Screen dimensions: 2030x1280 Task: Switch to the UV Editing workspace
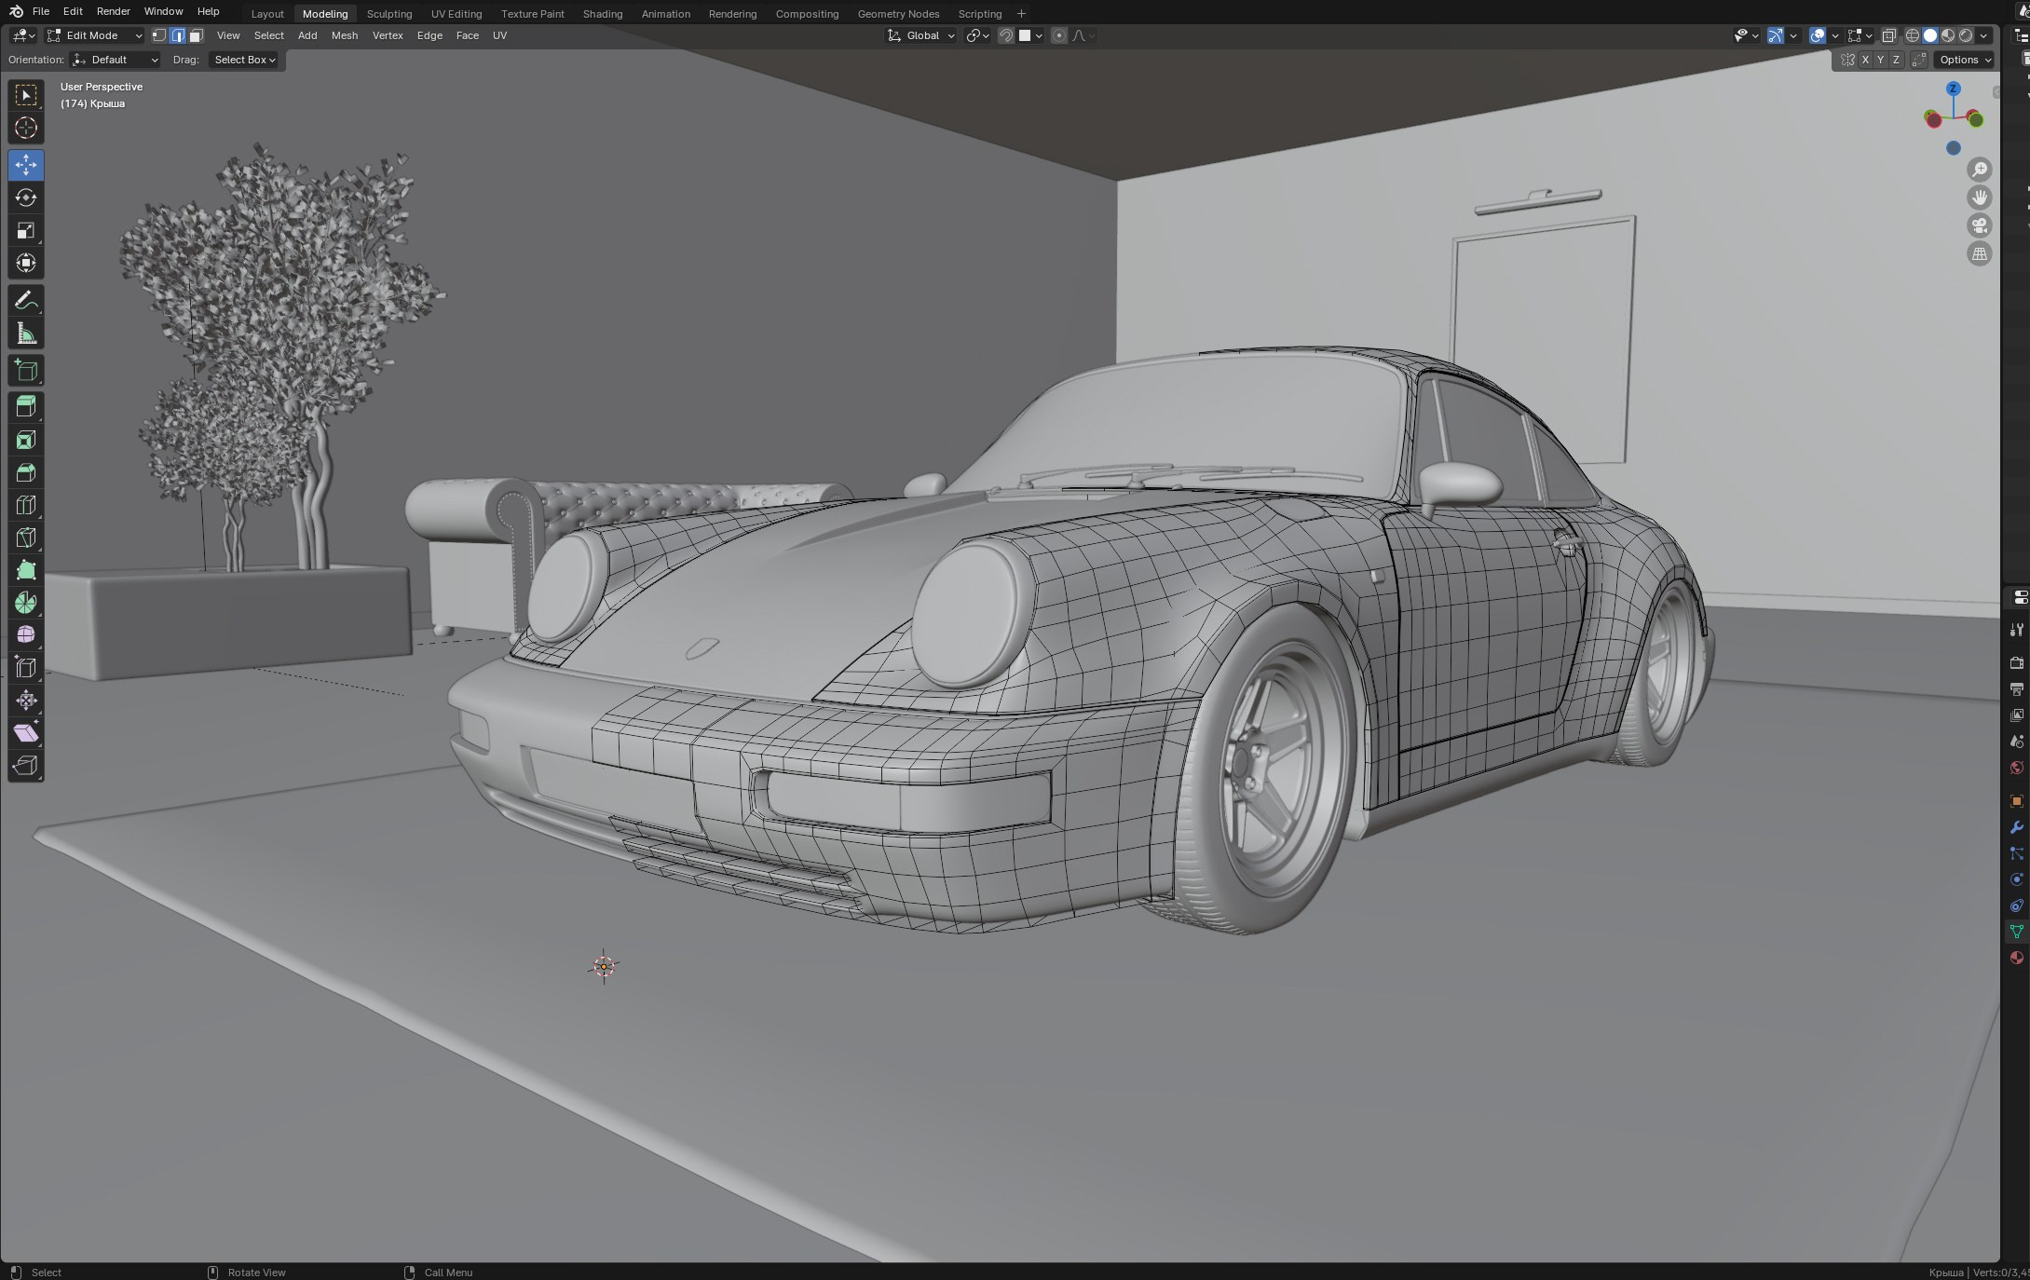(x=456, y=14)
